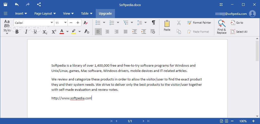The height and width of the screenshot is (124, 260).
Task: Zoom out with status bar minus
Action: [x=232, y=121]
